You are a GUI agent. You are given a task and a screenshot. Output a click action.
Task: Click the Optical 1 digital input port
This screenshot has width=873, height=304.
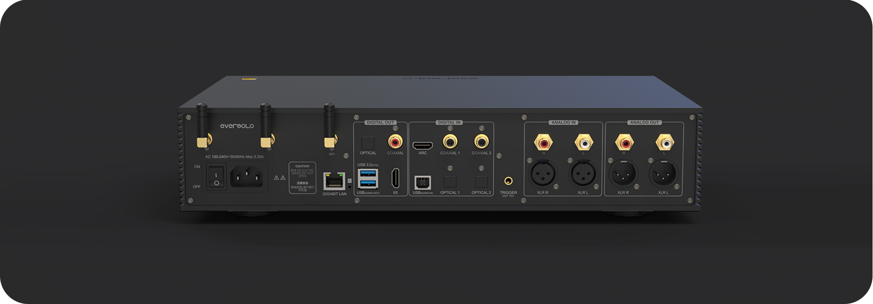[450, 182]
